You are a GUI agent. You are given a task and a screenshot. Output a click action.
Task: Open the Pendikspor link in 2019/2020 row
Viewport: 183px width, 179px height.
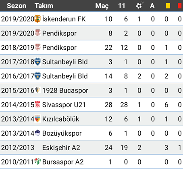click(x=59, y=33)
